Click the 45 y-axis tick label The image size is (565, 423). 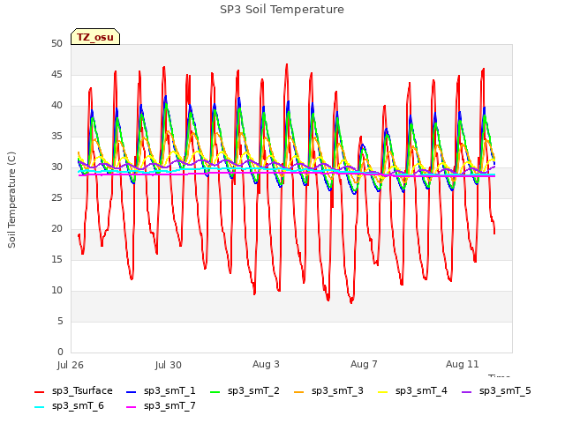pos(56,74)
